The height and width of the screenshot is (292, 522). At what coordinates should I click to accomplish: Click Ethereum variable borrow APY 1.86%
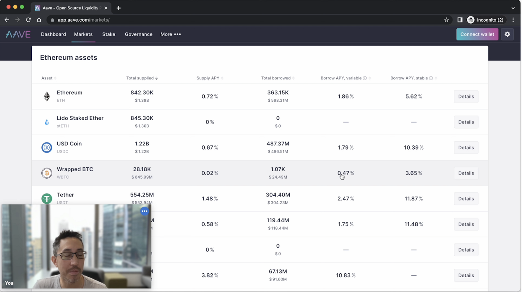pos(346,97)
